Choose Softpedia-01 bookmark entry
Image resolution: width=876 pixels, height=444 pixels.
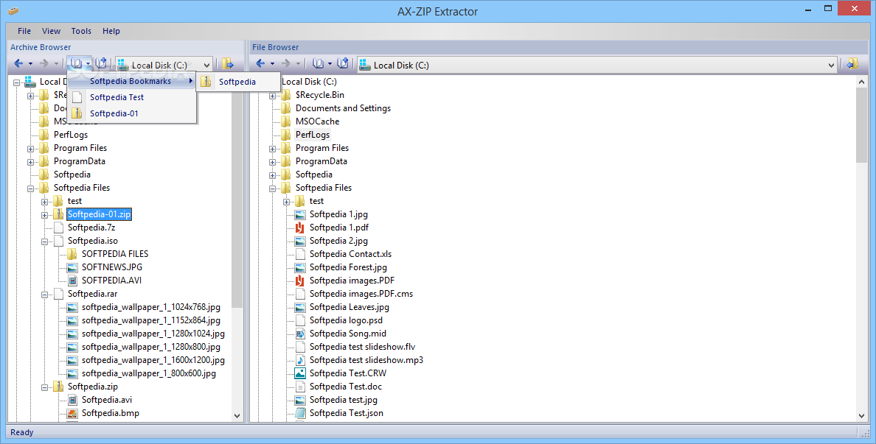[133, 113]
